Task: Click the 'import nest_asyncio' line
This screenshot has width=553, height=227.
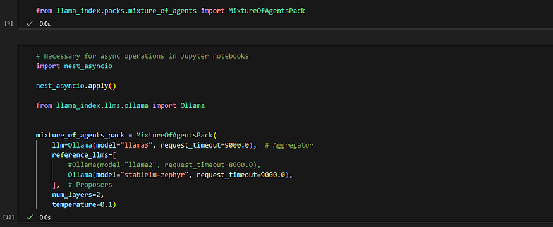Action: 74,66
